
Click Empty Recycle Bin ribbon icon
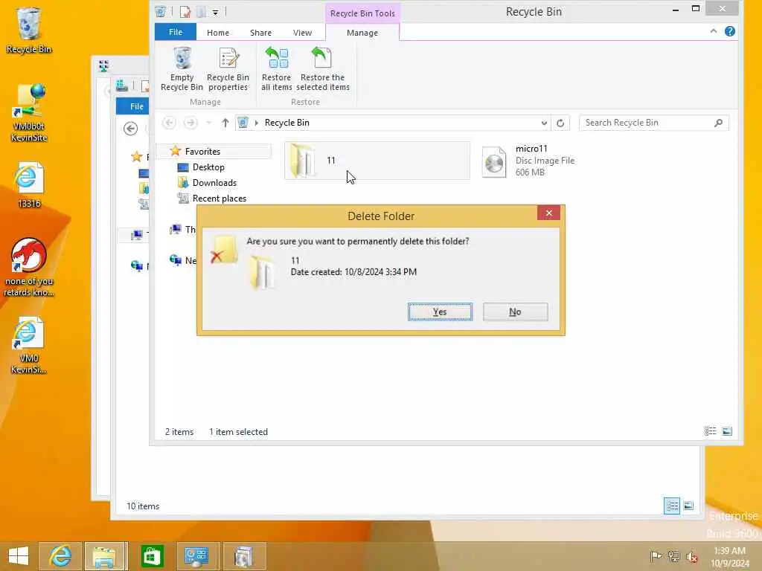pos(182,69)
